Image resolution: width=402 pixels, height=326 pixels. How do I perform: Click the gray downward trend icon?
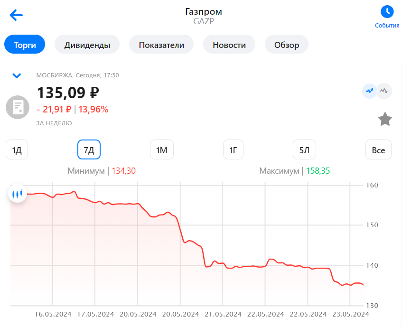384,91
